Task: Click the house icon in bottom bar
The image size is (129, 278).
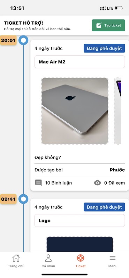Action: point(16,258)
